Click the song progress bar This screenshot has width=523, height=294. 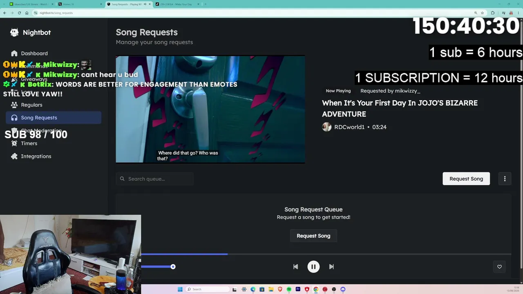coord(326,254)
